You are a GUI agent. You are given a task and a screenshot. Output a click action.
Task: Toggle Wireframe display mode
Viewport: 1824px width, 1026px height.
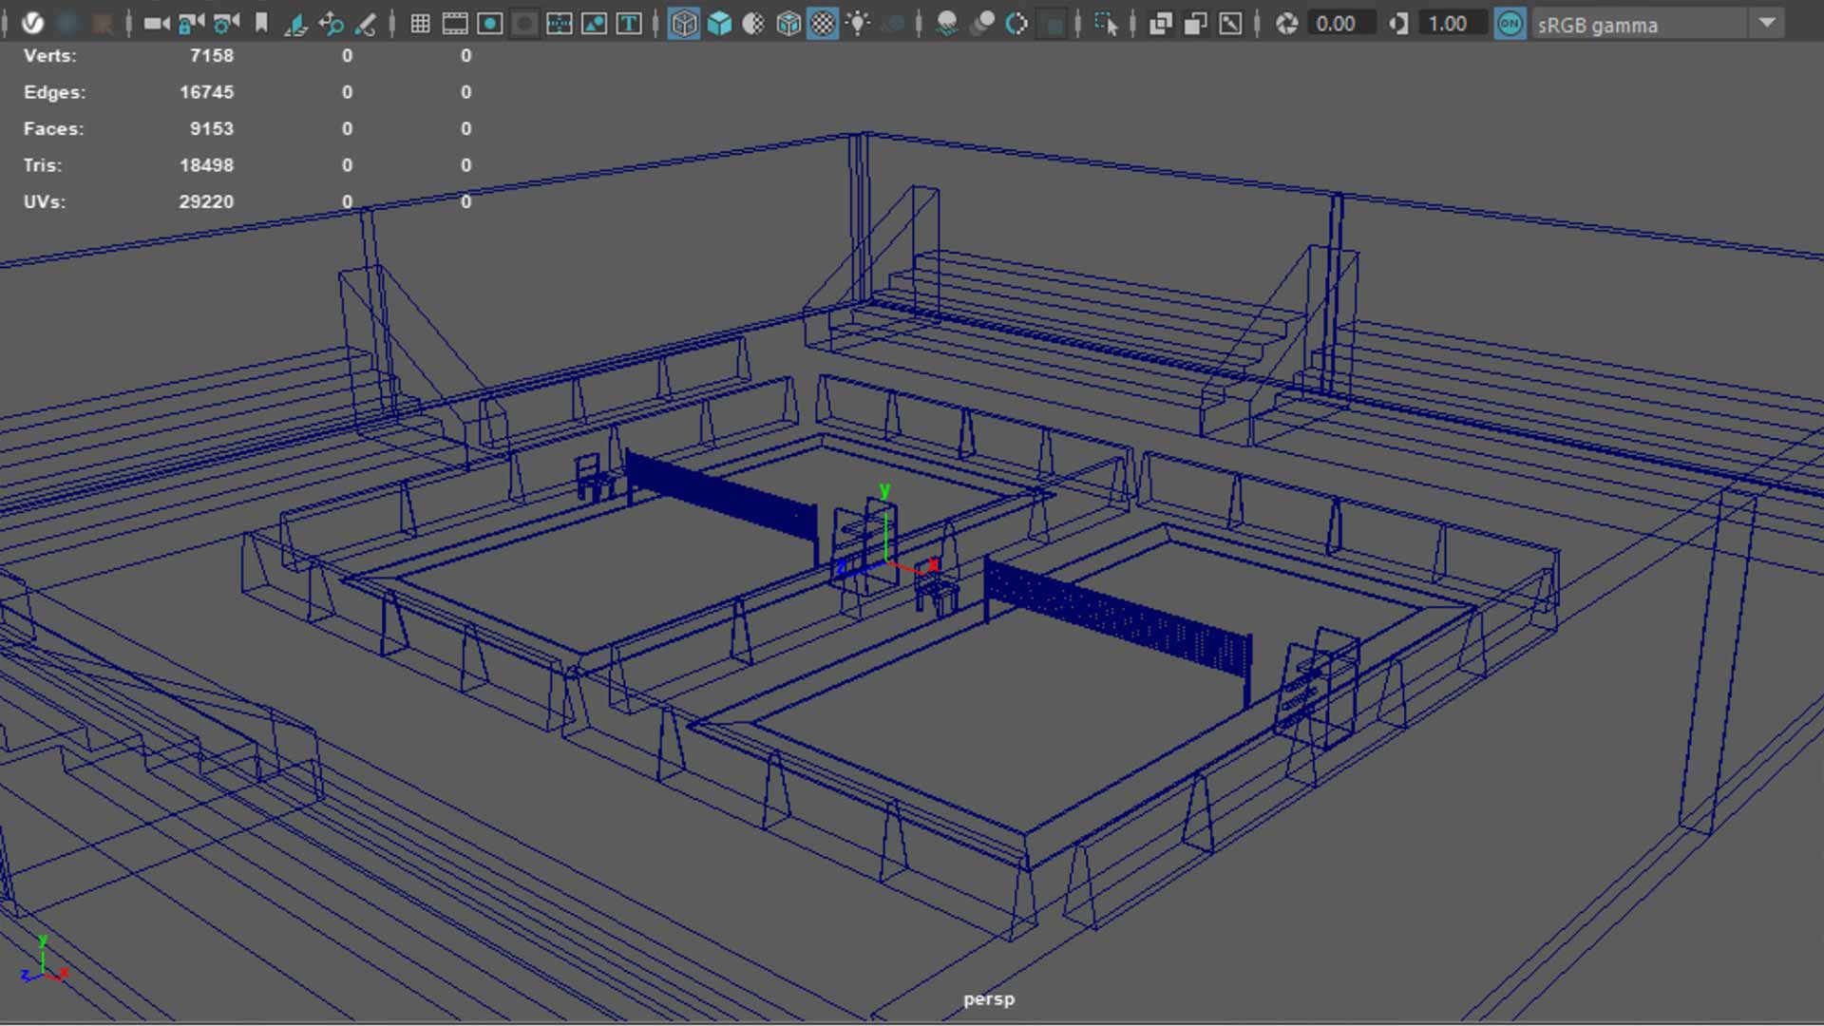683,24
